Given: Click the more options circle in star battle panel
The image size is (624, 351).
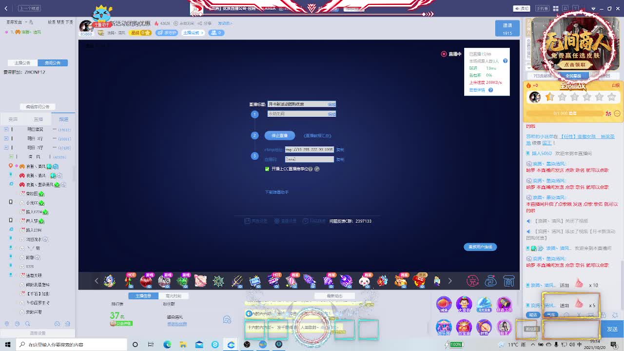Looking at the screenshot, I should tap(617, 113).
